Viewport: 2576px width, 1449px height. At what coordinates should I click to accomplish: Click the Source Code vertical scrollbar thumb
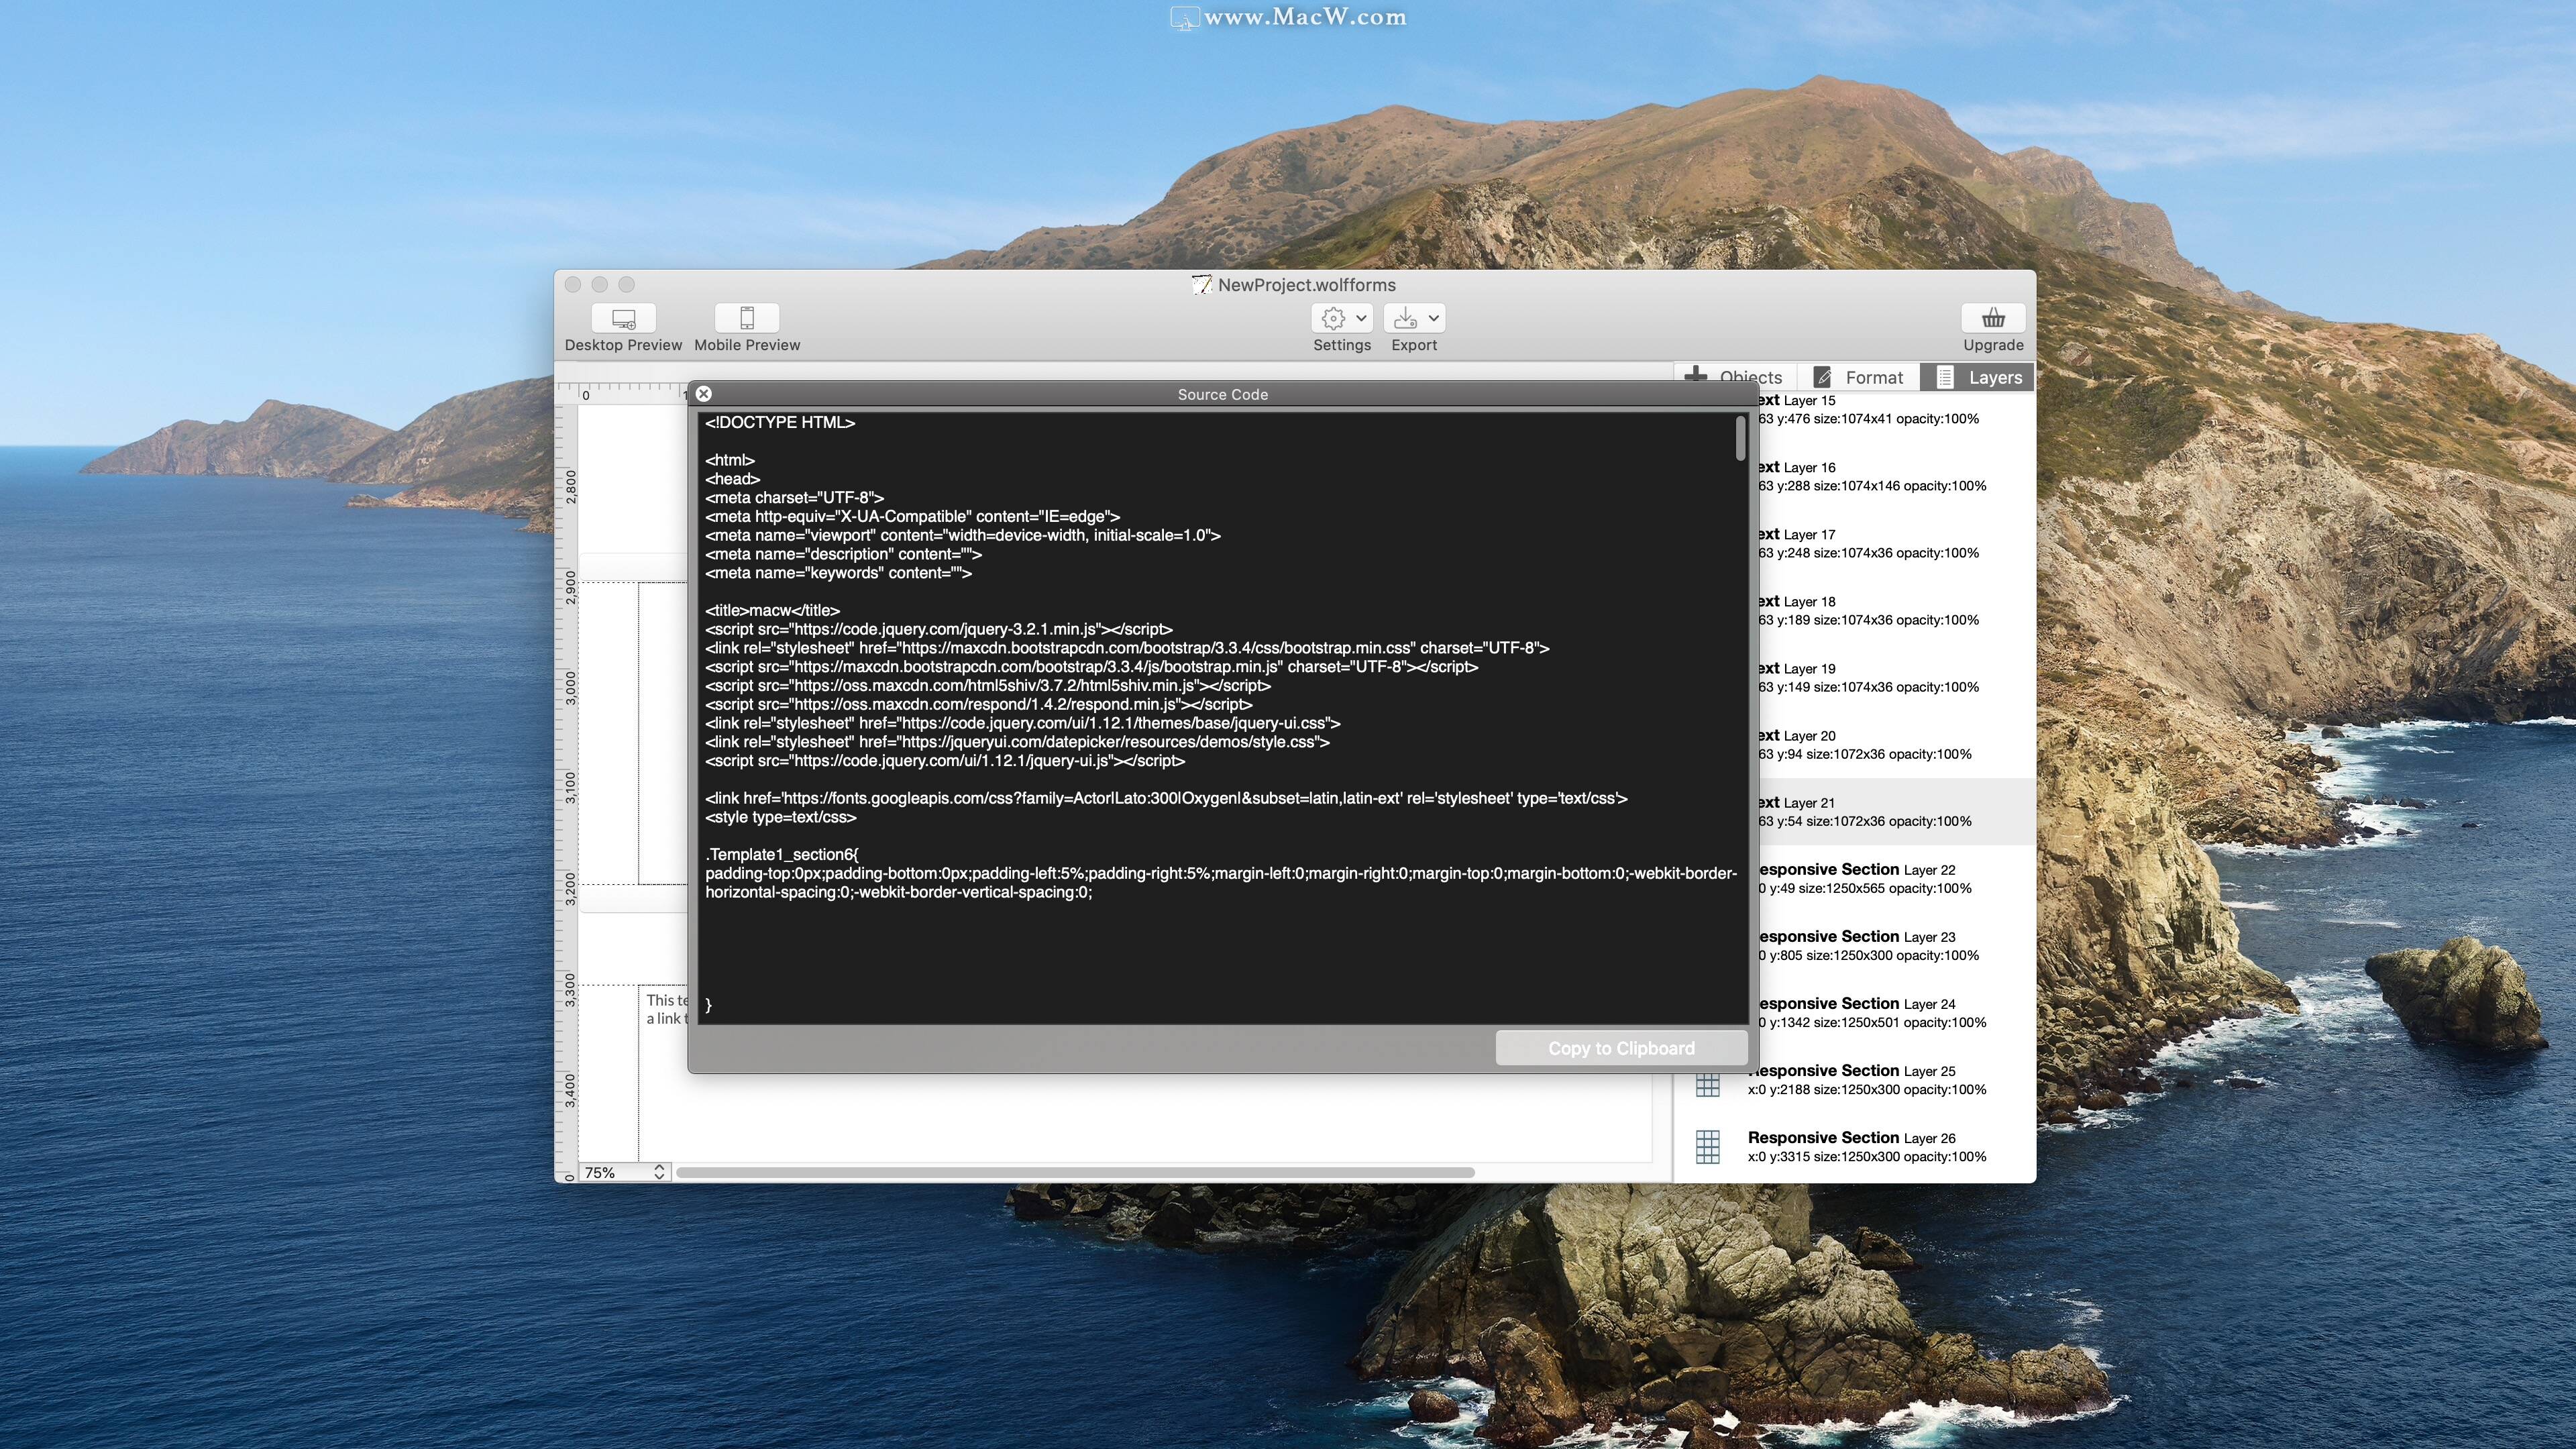click(x=1740, y=438)
